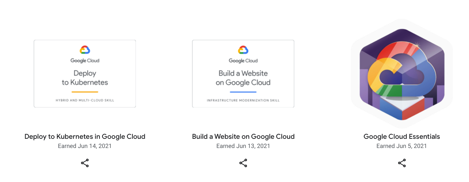Click the Google Cloud wordmark on the Website badge
469x182 pixels.
tap(243, 61)
